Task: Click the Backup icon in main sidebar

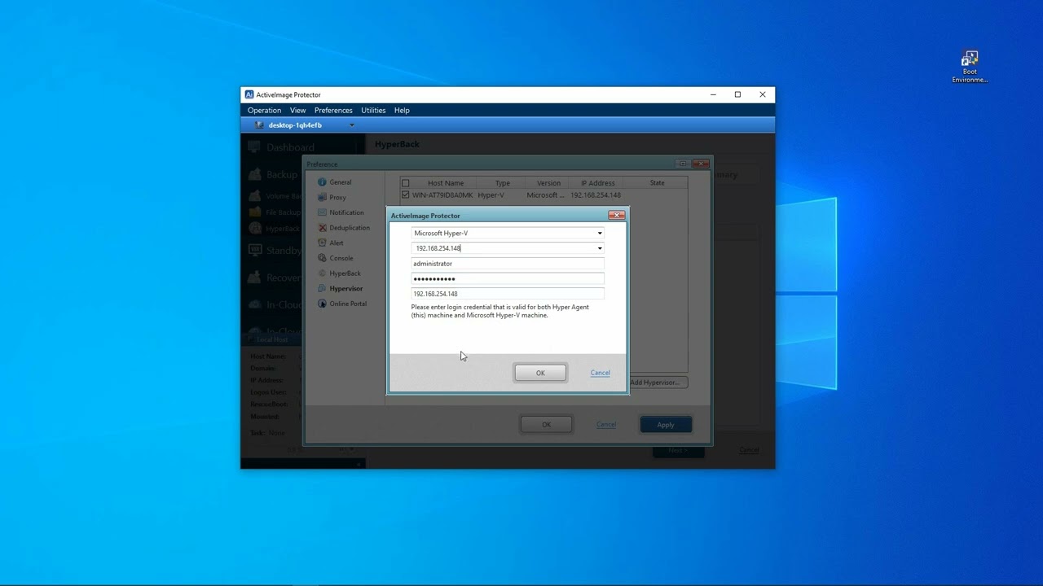Action: 254,174
